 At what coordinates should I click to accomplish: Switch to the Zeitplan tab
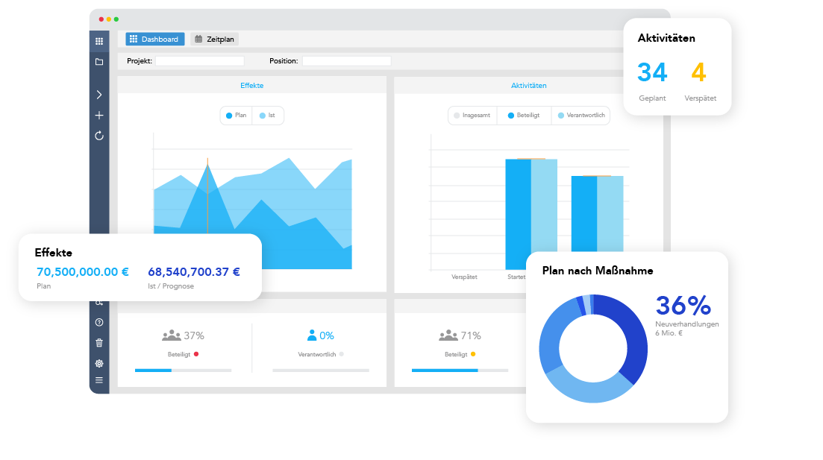(215, 40)
